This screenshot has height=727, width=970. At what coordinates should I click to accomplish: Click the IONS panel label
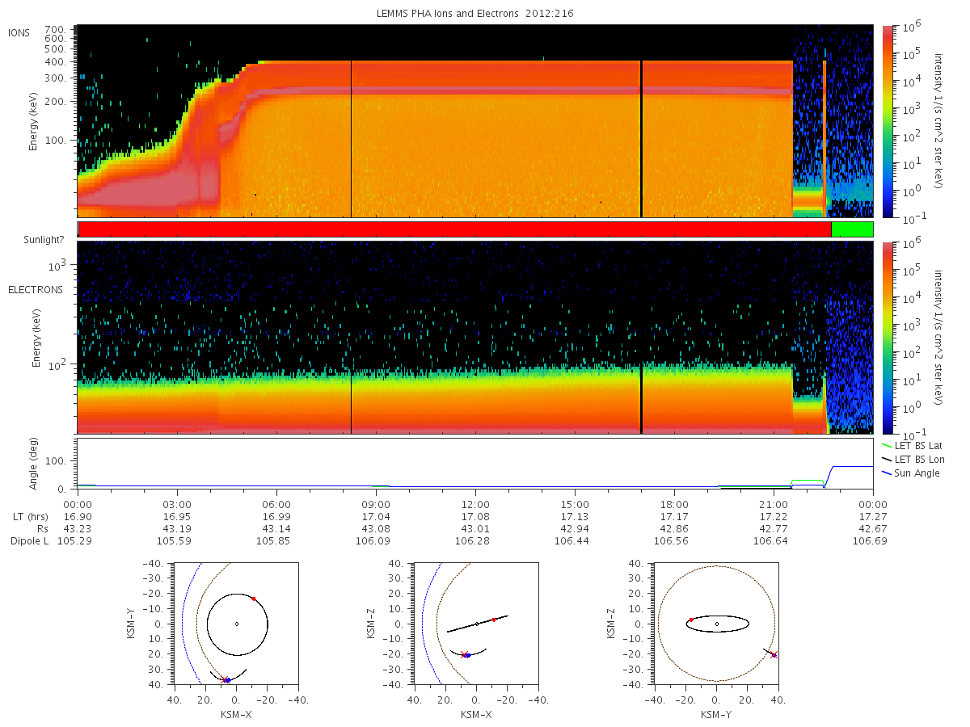[x=19, y=32]
